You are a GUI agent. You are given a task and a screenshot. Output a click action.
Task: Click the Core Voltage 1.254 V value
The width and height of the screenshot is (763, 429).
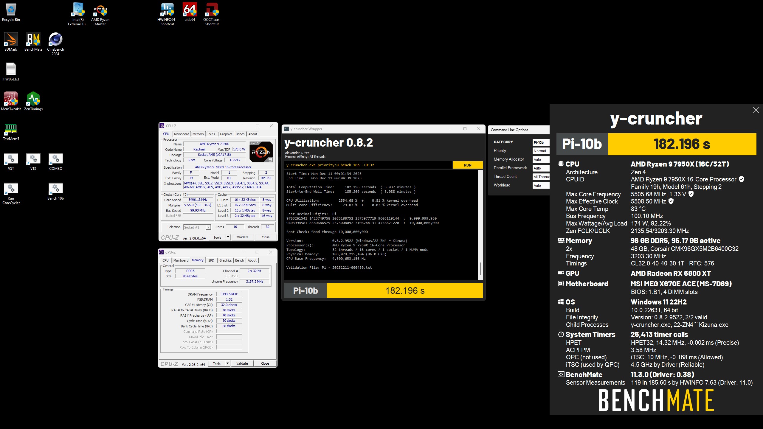[x=235, y=160]
